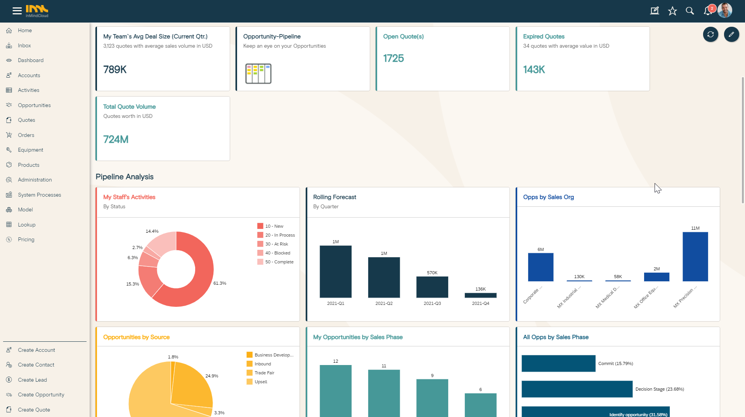Image resolution: width=745 pixels, height=417 pixels.
Task: Open the Open Quote(s) tile
Action: pos(443,59)
